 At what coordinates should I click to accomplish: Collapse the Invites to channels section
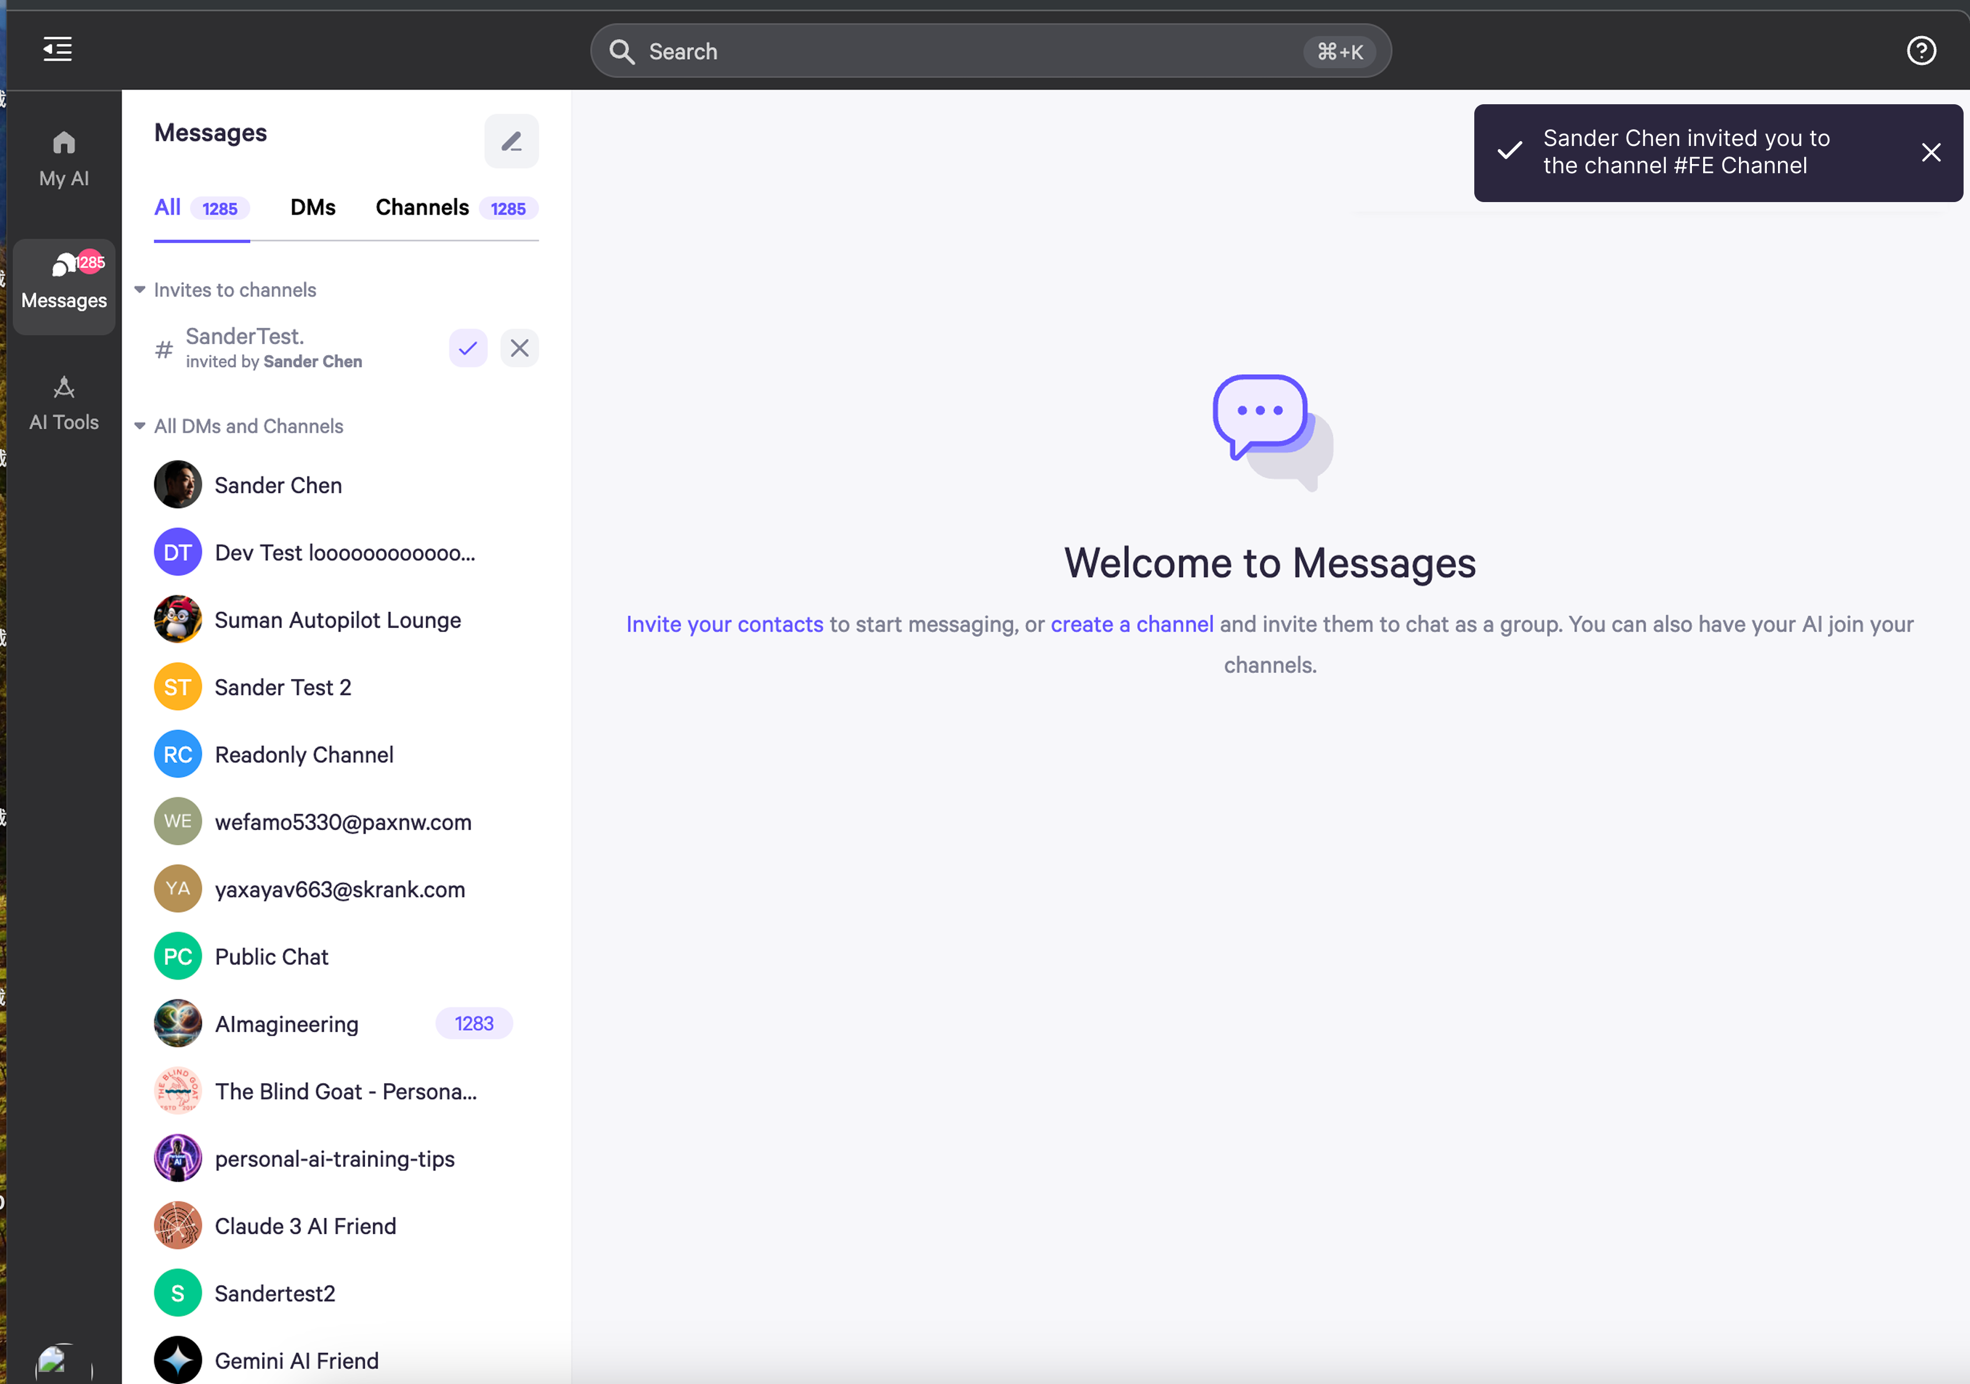click(x=140, y=290)
